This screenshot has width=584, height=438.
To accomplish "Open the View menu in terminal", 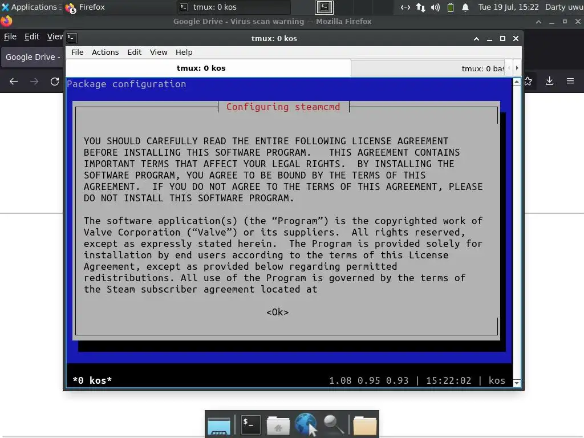I will click(159, 52).
